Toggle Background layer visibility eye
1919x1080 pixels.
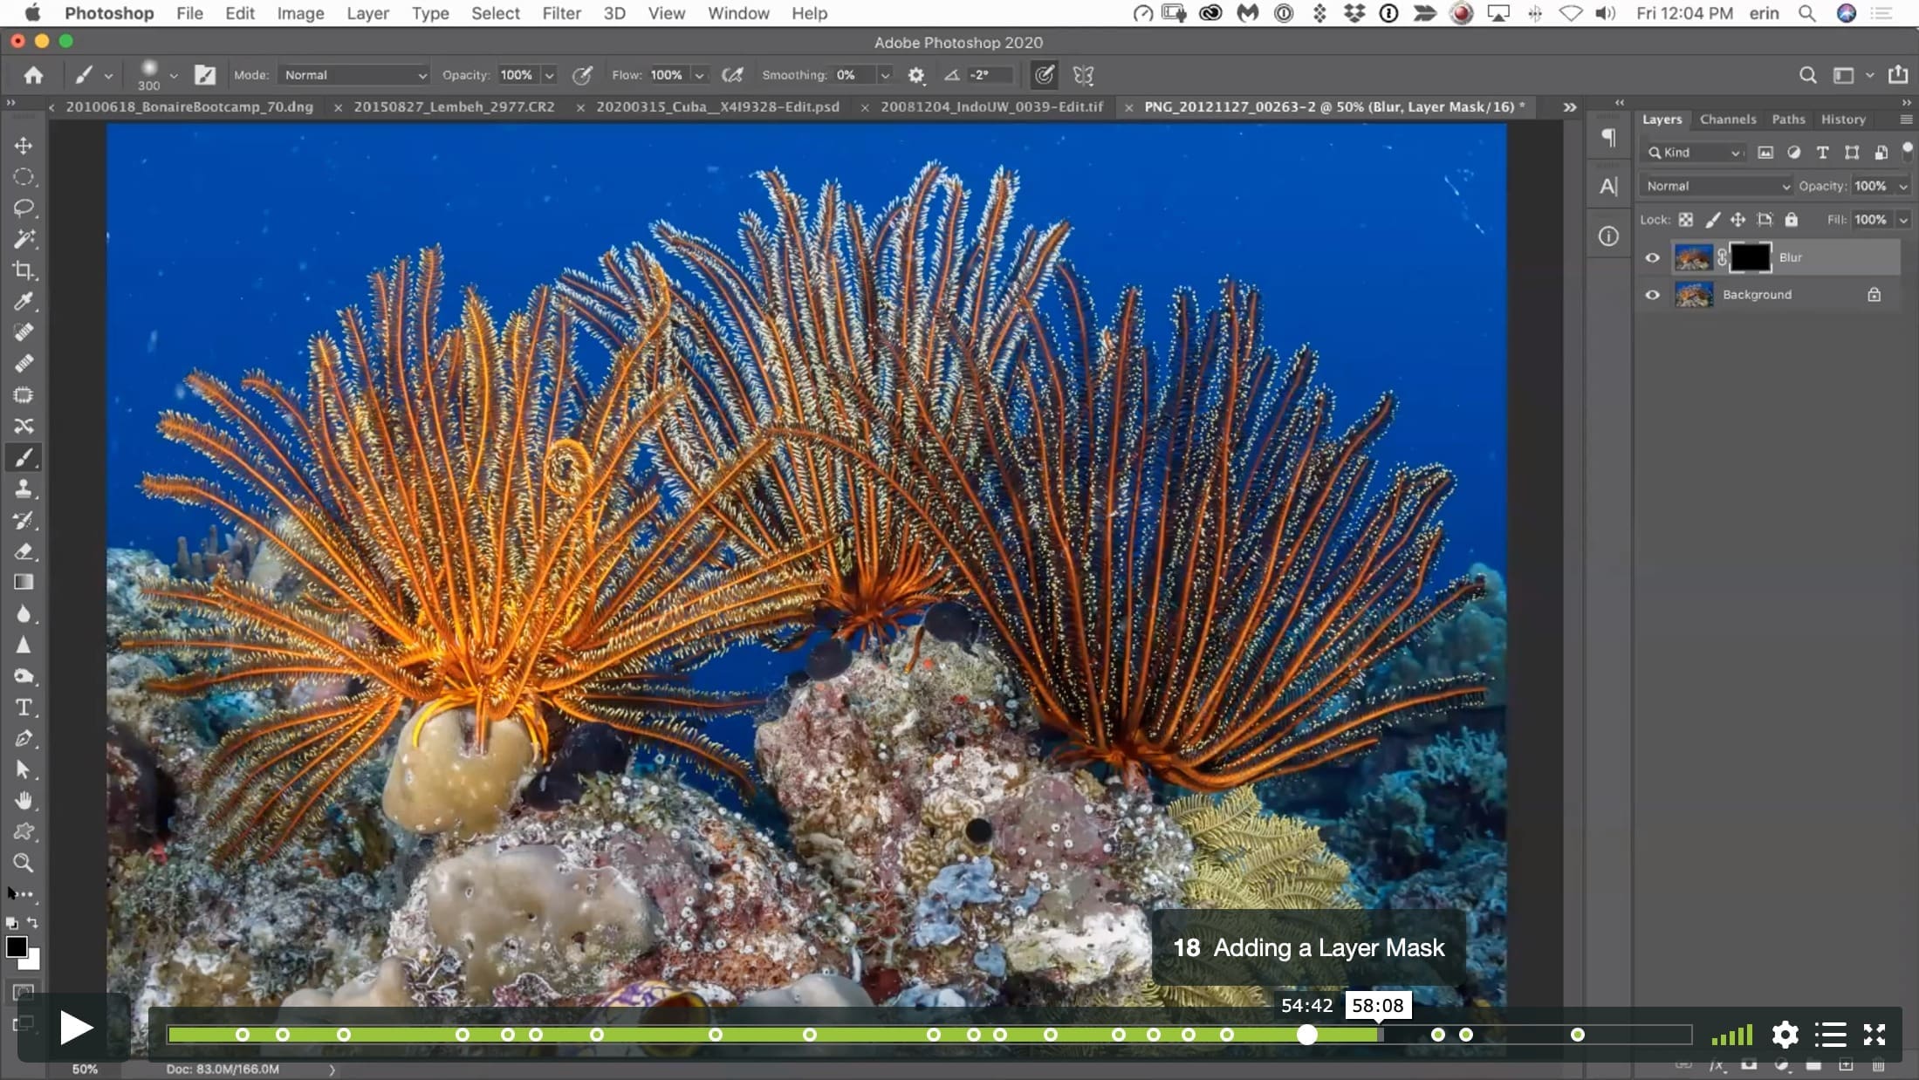(x=1652, y=295)
